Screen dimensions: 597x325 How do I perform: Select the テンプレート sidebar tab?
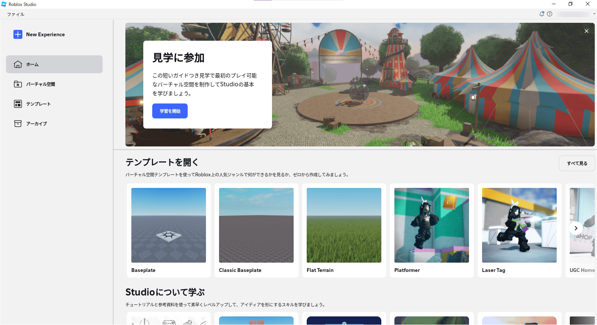click(x=54, y=104)
